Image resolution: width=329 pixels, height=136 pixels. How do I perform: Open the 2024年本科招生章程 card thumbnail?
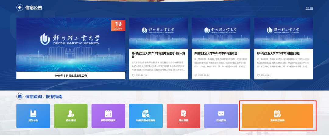[x=284, y=33]
